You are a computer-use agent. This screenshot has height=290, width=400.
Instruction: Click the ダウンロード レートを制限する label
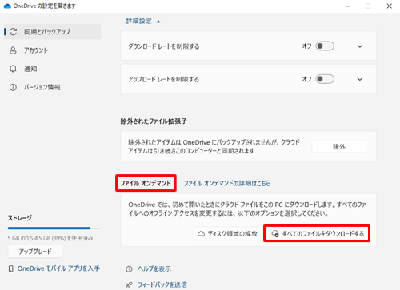tap(164, 46)
